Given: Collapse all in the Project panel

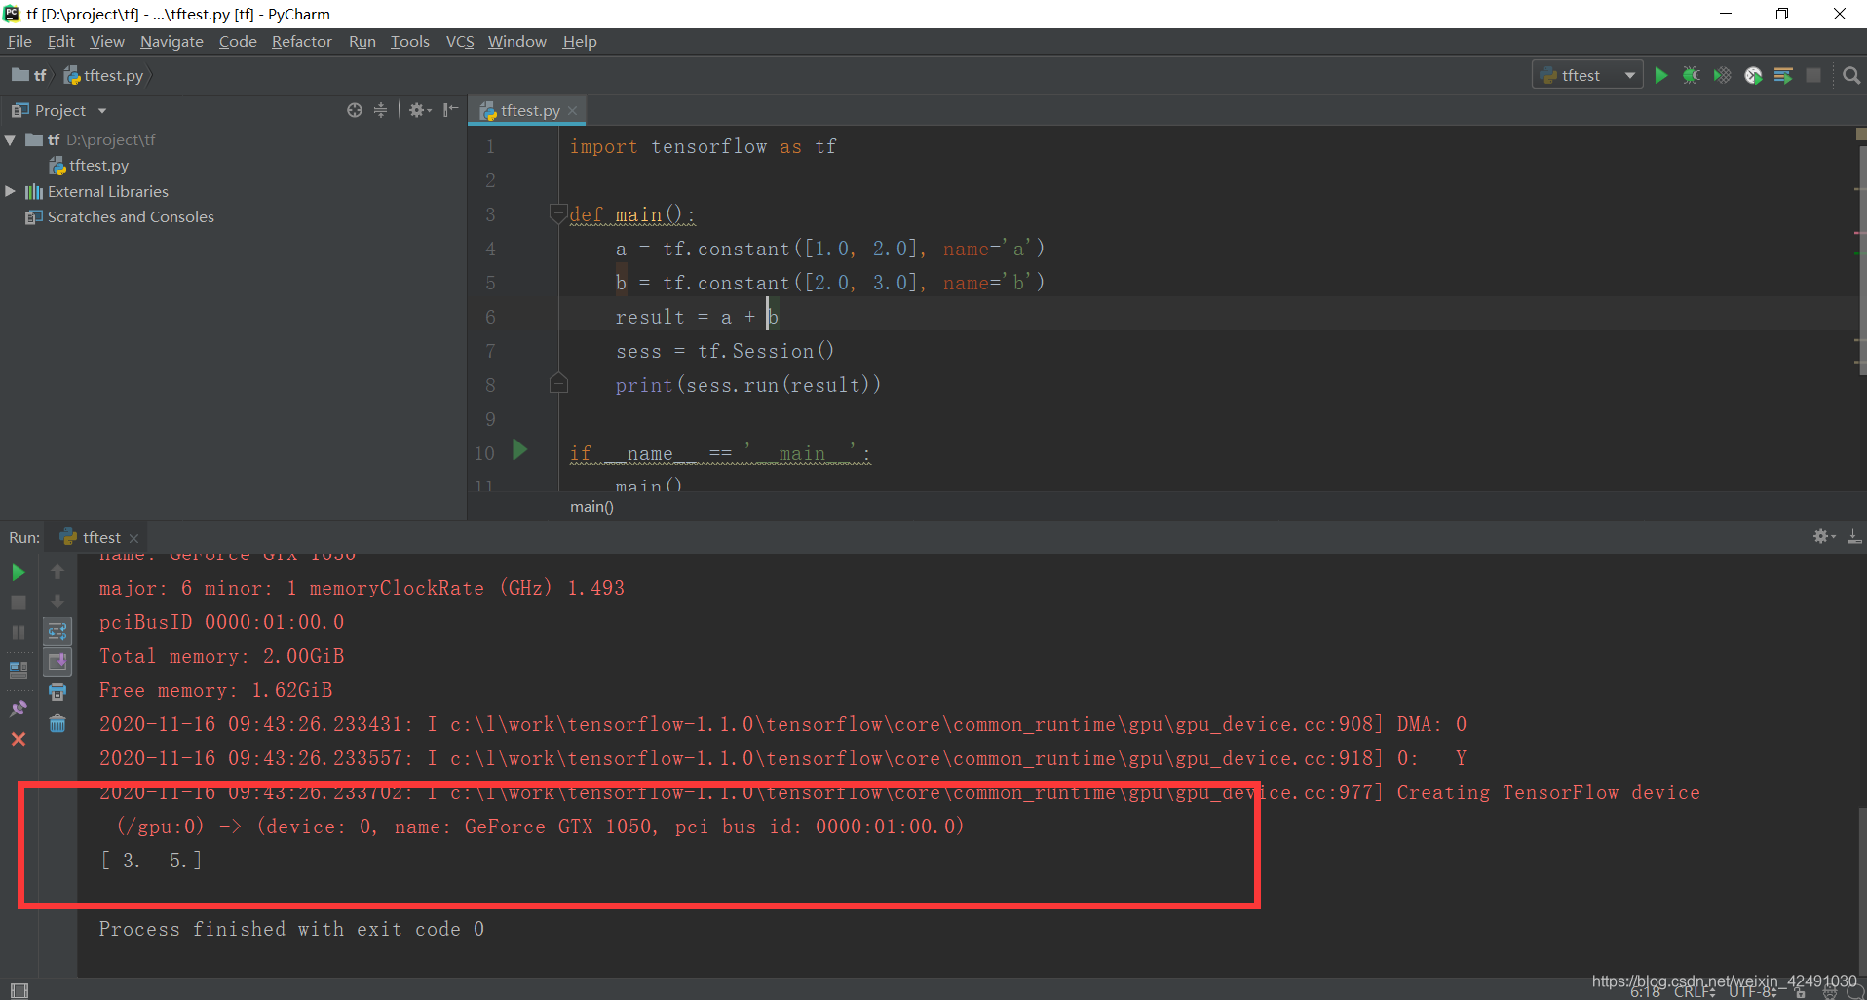Looking at the screenshot, I should (380, 110).
